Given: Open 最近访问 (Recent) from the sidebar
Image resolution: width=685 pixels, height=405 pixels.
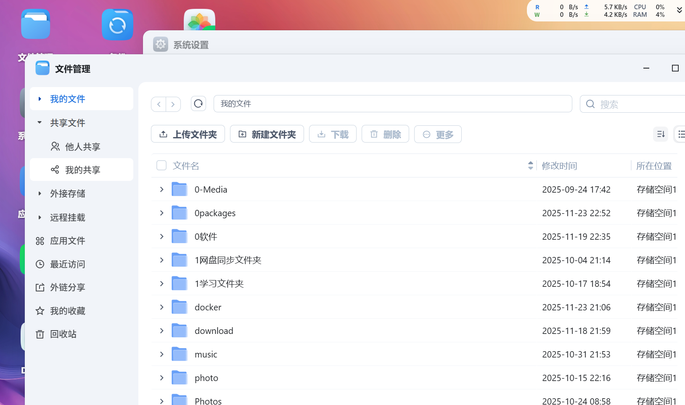Looking at the screenshot, I should pyautogui.click(x=68, y=264).
